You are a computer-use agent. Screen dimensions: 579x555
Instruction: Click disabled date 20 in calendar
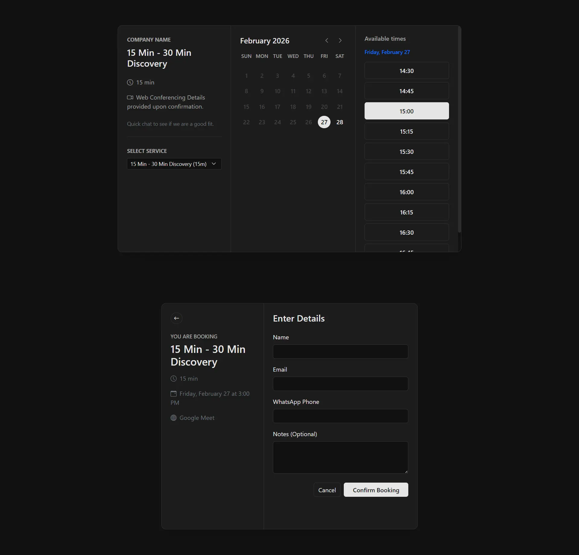coord(324,107)
